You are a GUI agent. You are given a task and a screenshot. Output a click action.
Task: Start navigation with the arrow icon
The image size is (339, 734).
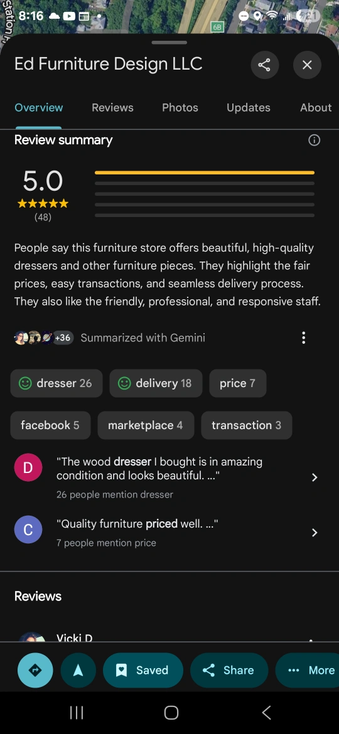[78, 671]
